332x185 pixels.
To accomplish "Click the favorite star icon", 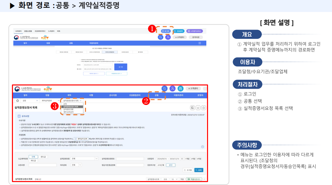I will tap(198, 108).
